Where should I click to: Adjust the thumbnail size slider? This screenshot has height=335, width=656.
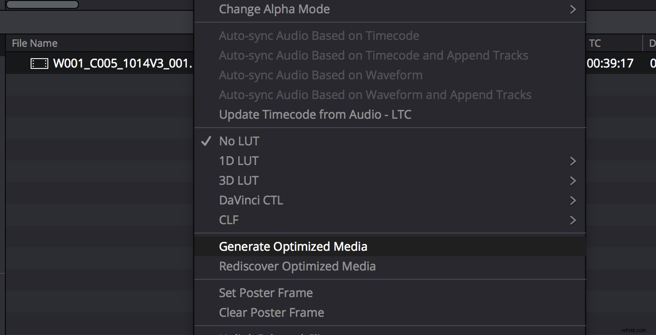tap(42, 4)
